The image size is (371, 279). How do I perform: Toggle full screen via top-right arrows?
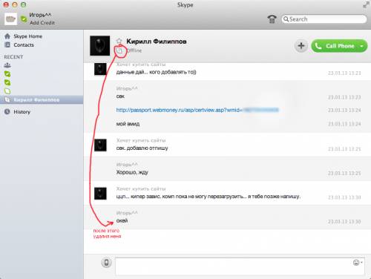click(366, 4)
